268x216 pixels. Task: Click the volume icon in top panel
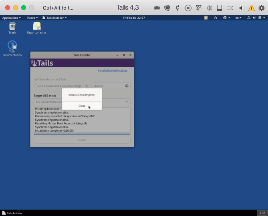(x=254, y=18)
